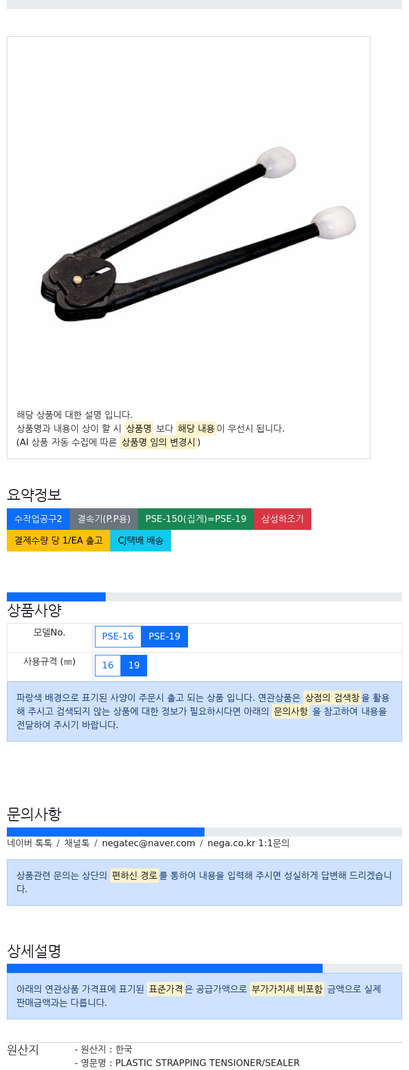Open 채널톡 inquiry link
The height and width of the screenshot is (1070, 409).
click(77, 843)
